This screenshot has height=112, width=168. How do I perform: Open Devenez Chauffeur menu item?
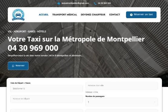click(93, 15)
